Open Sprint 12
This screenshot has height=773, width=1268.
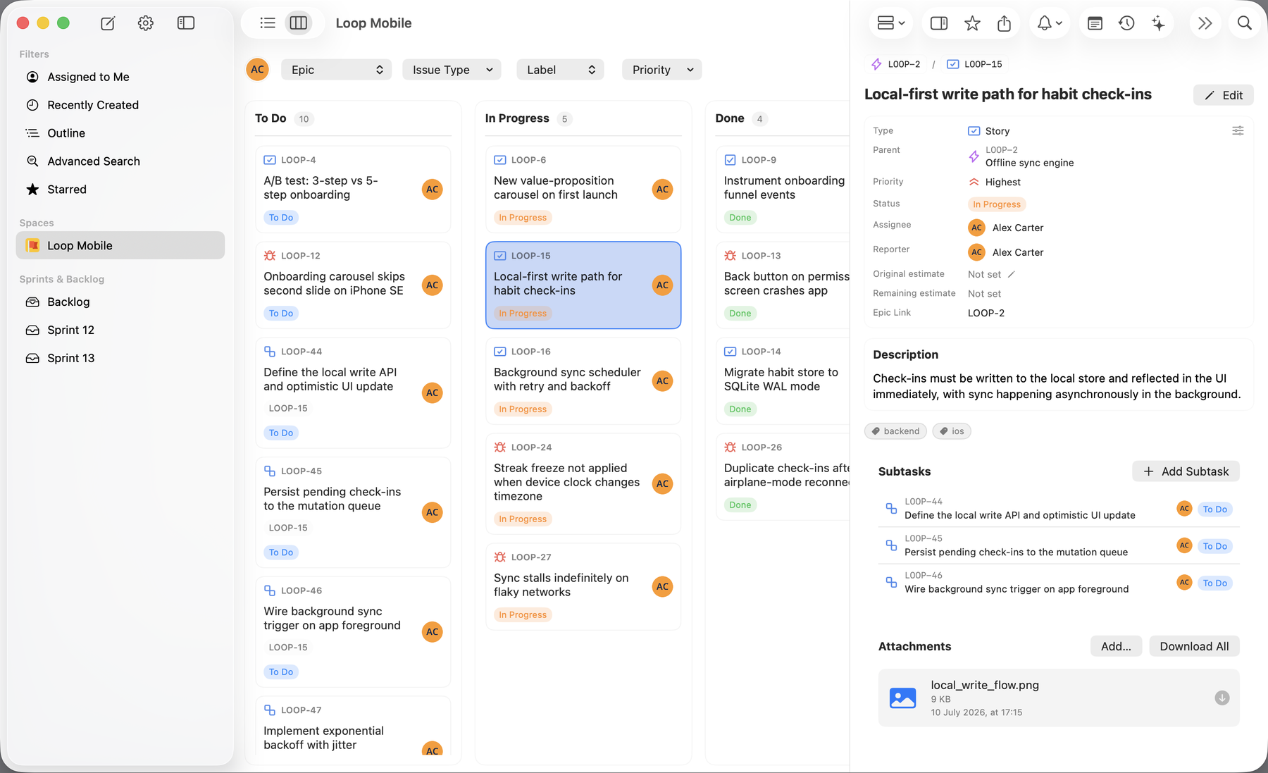(120, 330)
